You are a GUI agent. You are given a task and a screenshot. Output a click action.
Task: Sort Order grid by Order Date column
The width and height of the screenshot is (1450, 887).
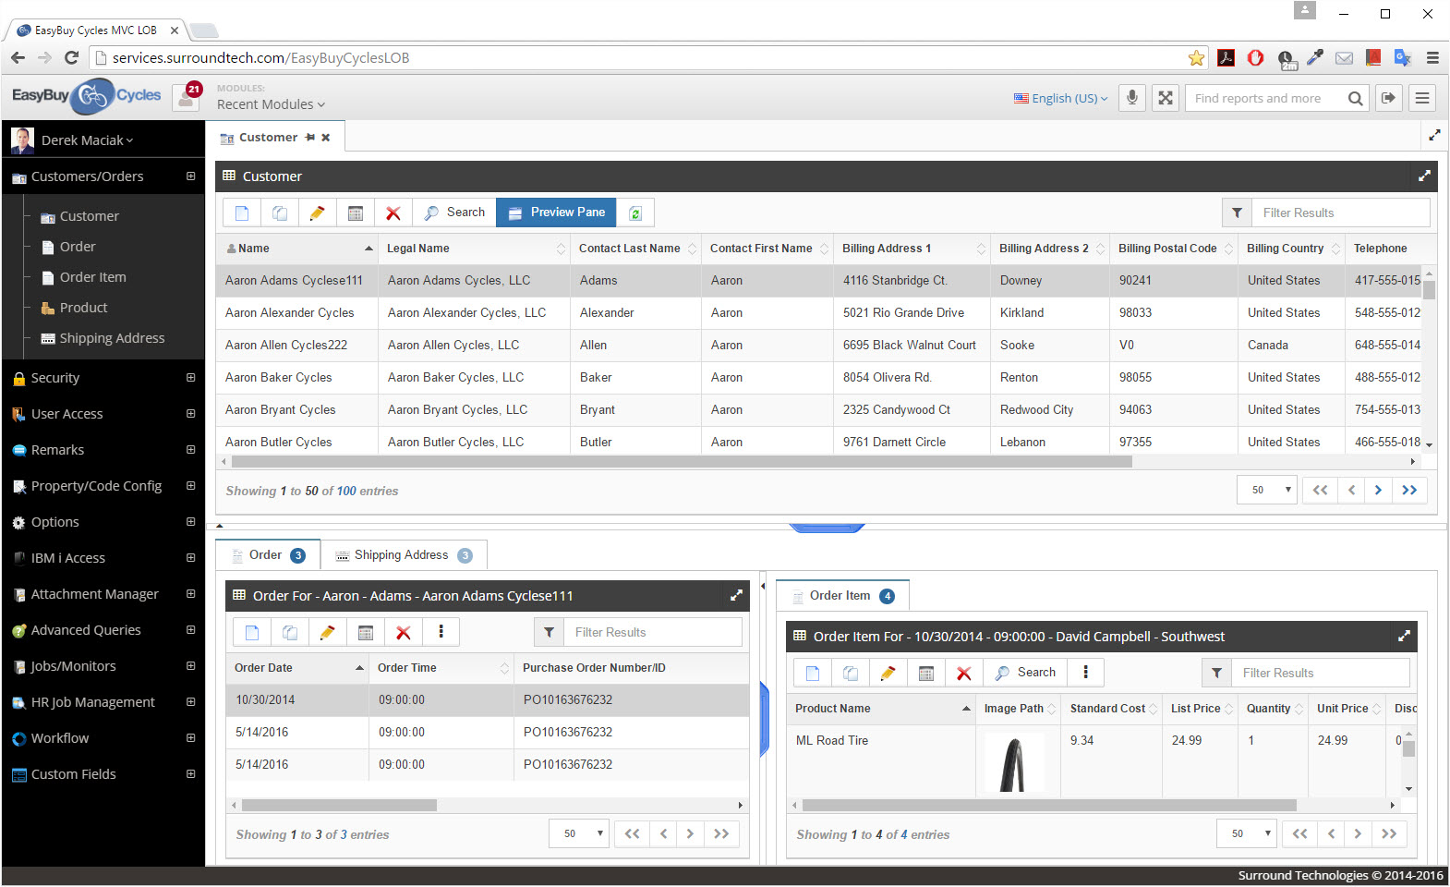click(x=297, y=667)
